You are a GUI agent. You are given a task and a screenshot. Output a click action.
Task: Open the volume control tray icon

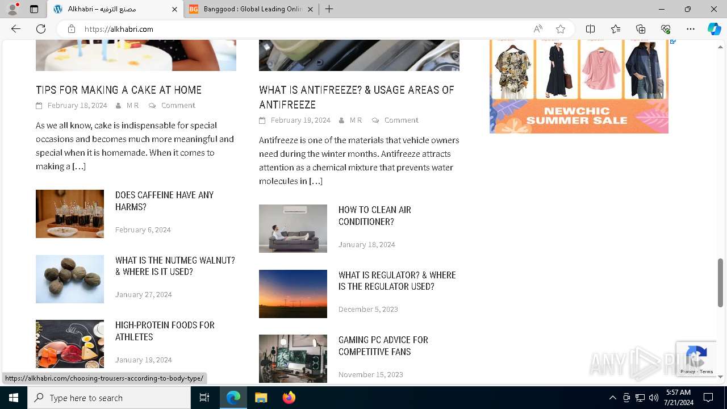pos(653,398)
